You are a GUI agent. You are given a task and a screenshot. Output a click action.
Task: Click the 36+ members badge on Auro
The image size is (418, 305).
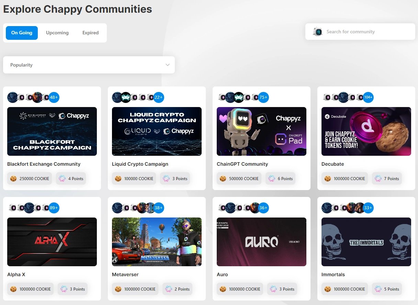point(263,208)
